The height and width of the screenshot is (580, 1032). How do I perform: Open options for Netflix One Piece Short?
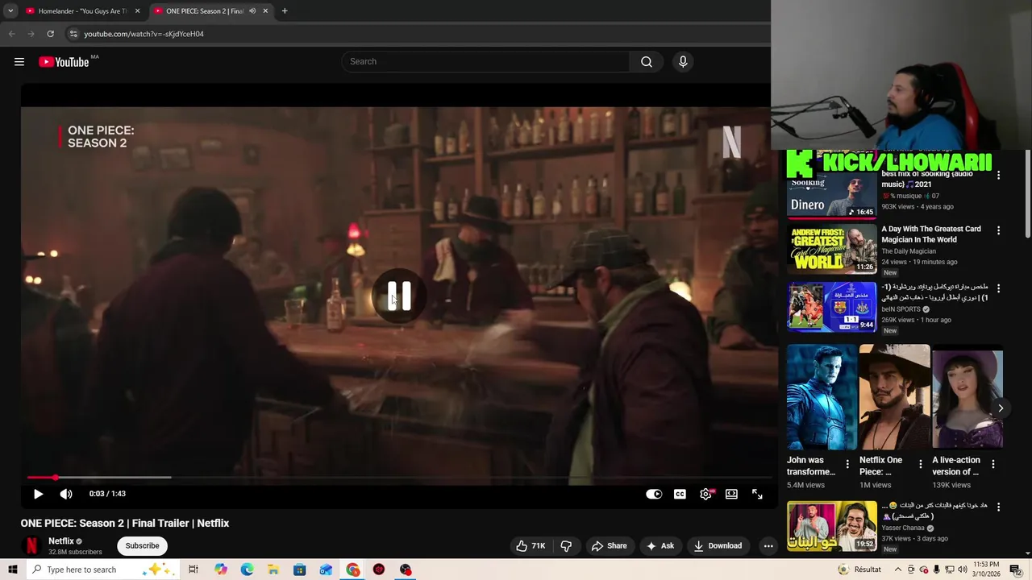[x=920, y=464]
